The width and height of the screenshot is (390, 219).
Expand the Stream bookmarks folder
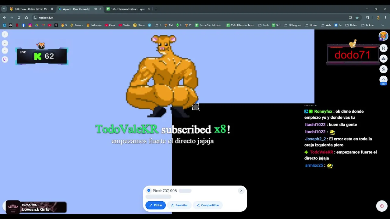[311, 25]
